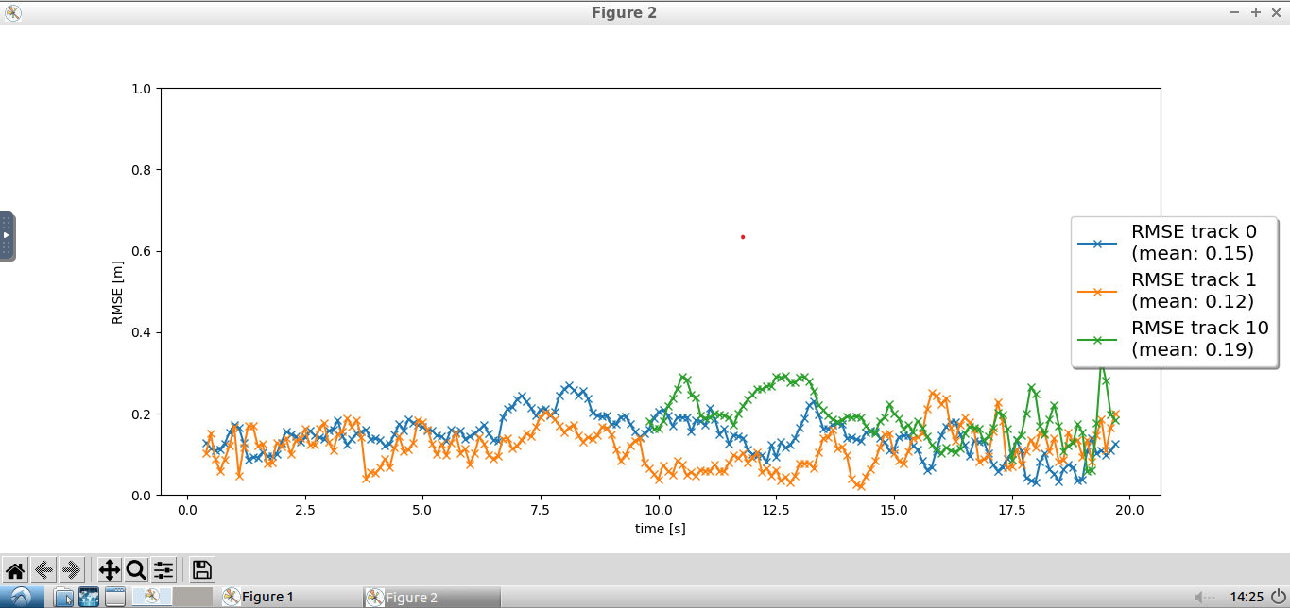Toggle visibility of RMSE track 0 line
Screen dimensions: 1290x608
click(x=1099, y=243)
